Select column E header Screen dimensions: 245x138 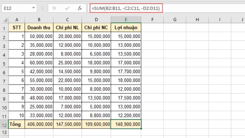[126, 20]
